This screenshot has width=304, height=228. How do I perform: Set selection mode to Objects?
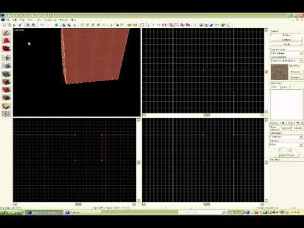[x=286, y=39]
